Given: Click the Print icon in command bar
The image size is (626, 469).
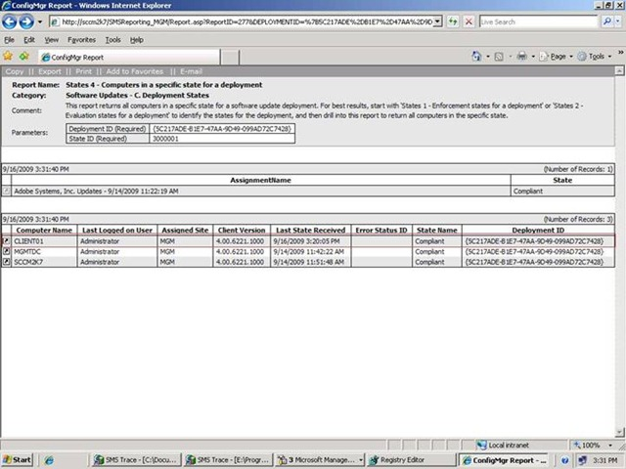Looking at the screenshot, I should point(522,56).
